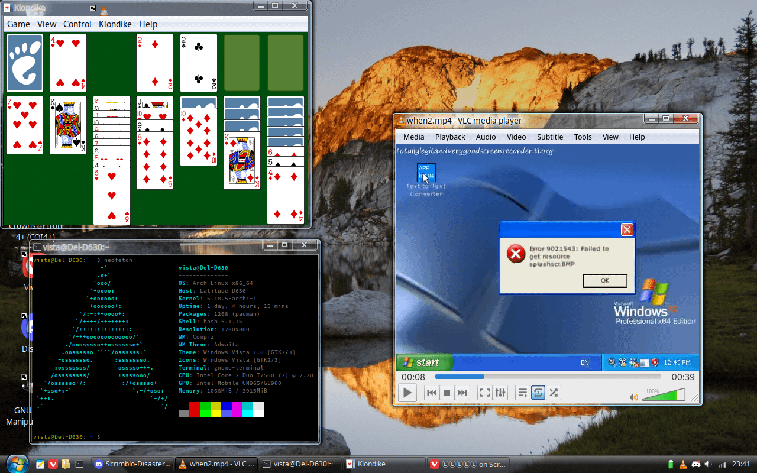Switch to Scrimblo-Disaster Discord taskbar window
The width and height of the screenshot is (757, 473).
[132, 464]
